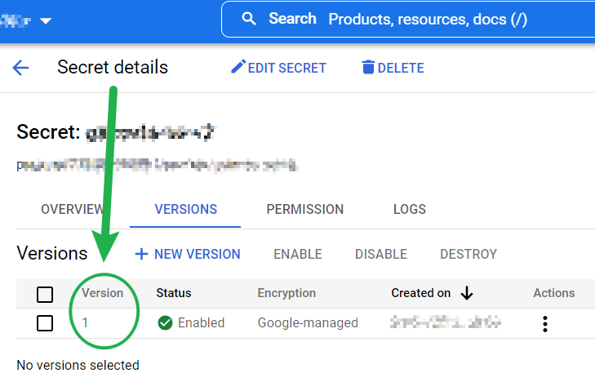Click the back arrow icon

coord(21,68)
